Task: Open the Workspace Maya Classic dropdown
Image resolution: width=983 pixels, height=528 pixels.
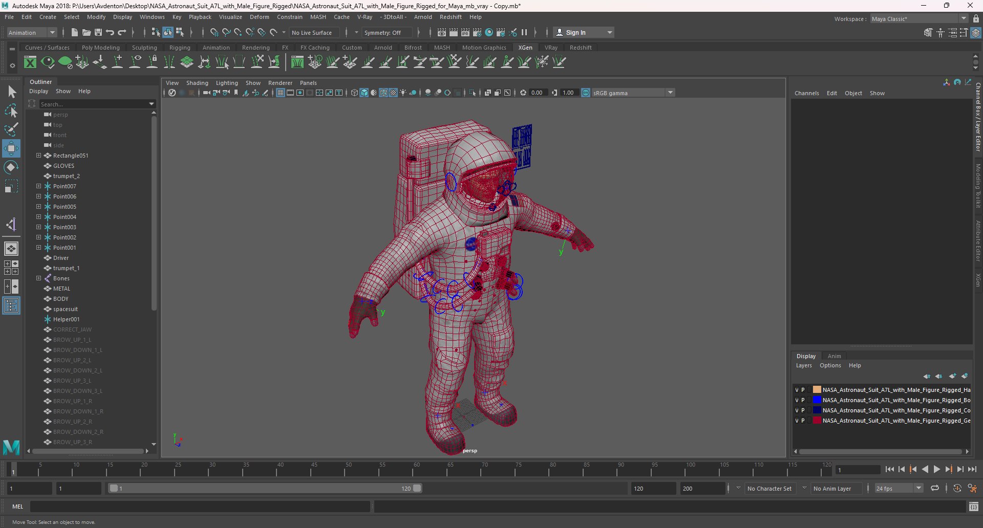Action: 919,19
